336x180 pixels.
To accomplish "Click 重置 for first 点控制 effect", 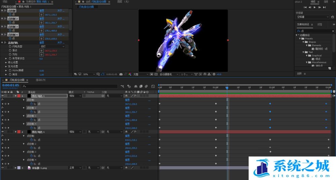I will coord(42,11).
